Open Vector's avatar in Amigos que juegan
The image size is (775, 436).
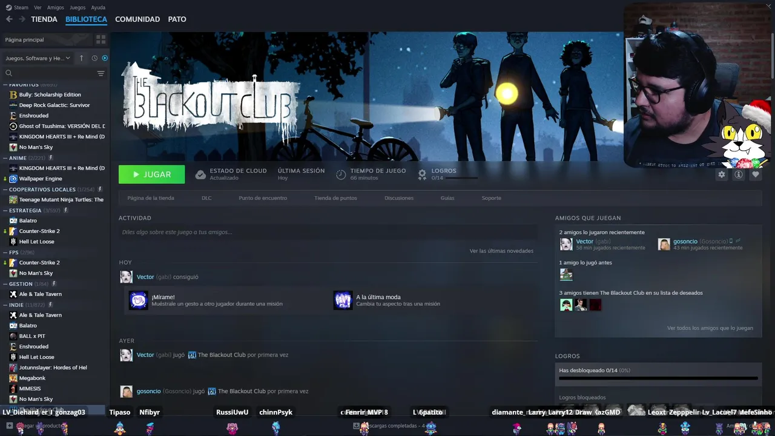[566, 244]
